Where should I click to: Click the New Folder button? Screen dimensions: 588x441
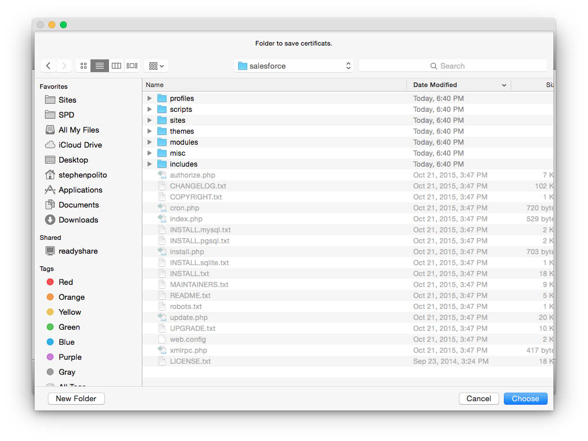[x=76, y=398]
